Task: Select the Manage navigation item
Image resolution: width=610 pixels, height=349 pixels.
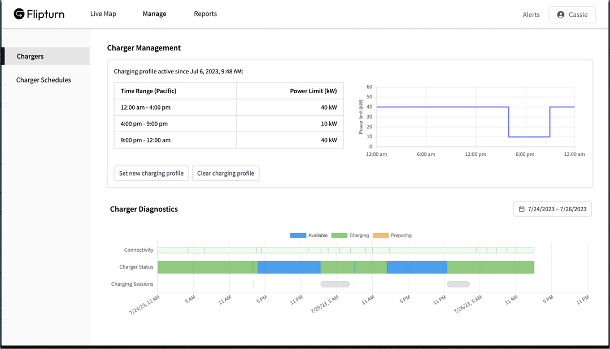Action: pyautogui.click(x=154, y=14)
